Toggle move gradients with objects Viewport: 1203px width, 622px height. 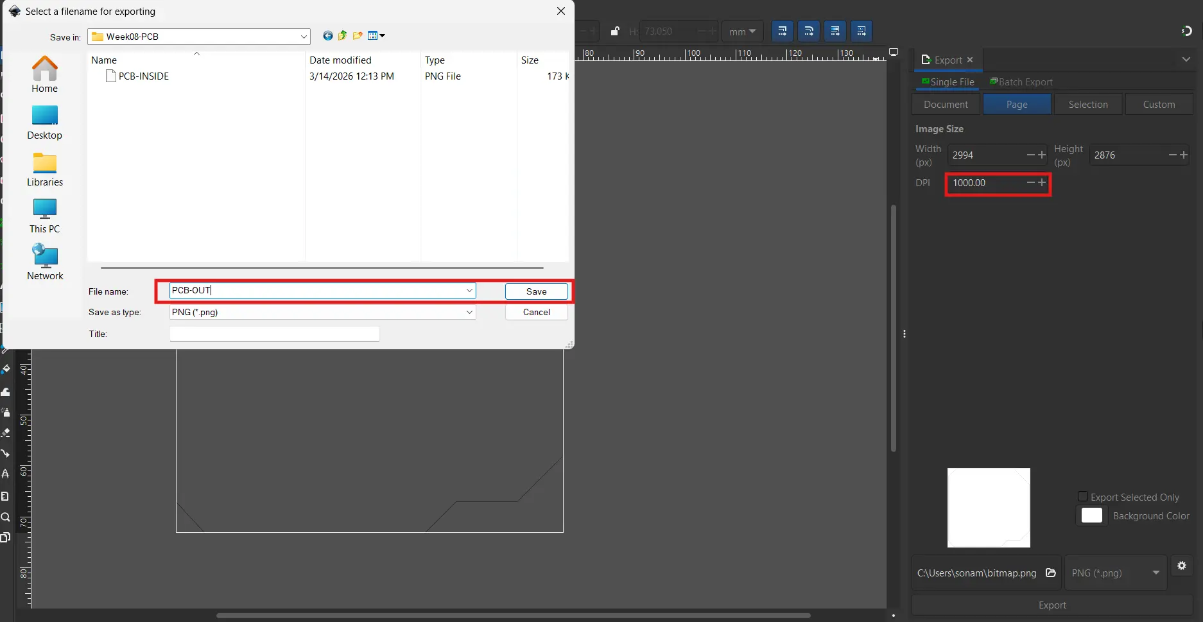tap(835, 31)
